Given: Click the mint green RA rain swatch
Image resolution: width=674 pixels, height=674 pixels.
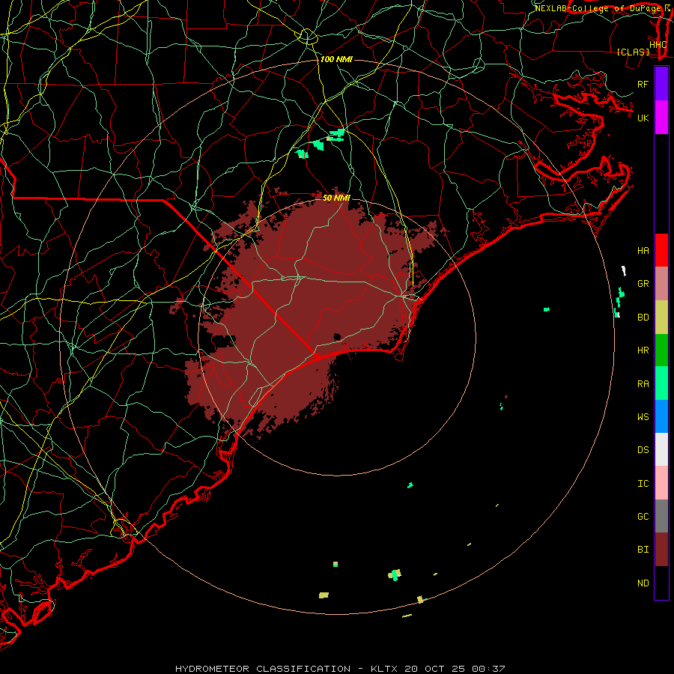Looking at the screenshot, I should (x=661, y=383).
